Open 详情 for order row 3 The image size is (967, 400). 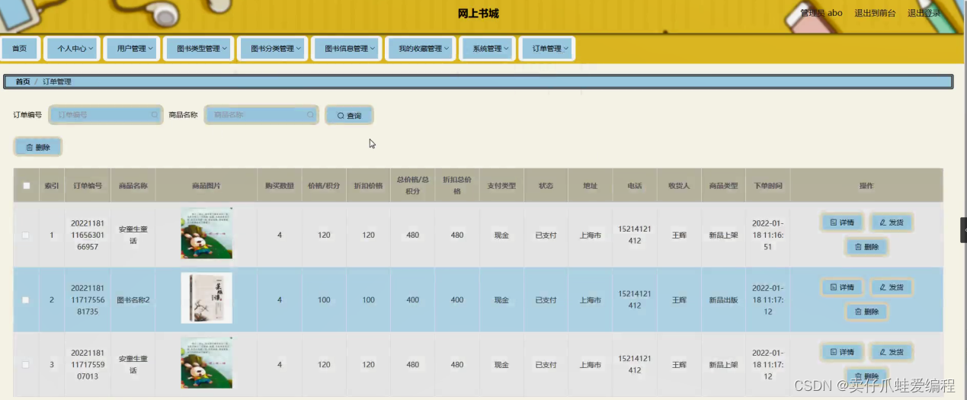click(842, 352)
